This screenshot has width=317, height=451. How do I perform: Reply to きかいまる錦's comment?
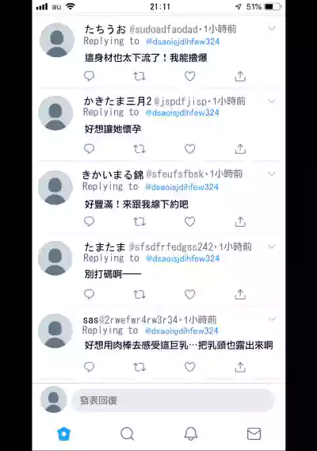[90, 221]
